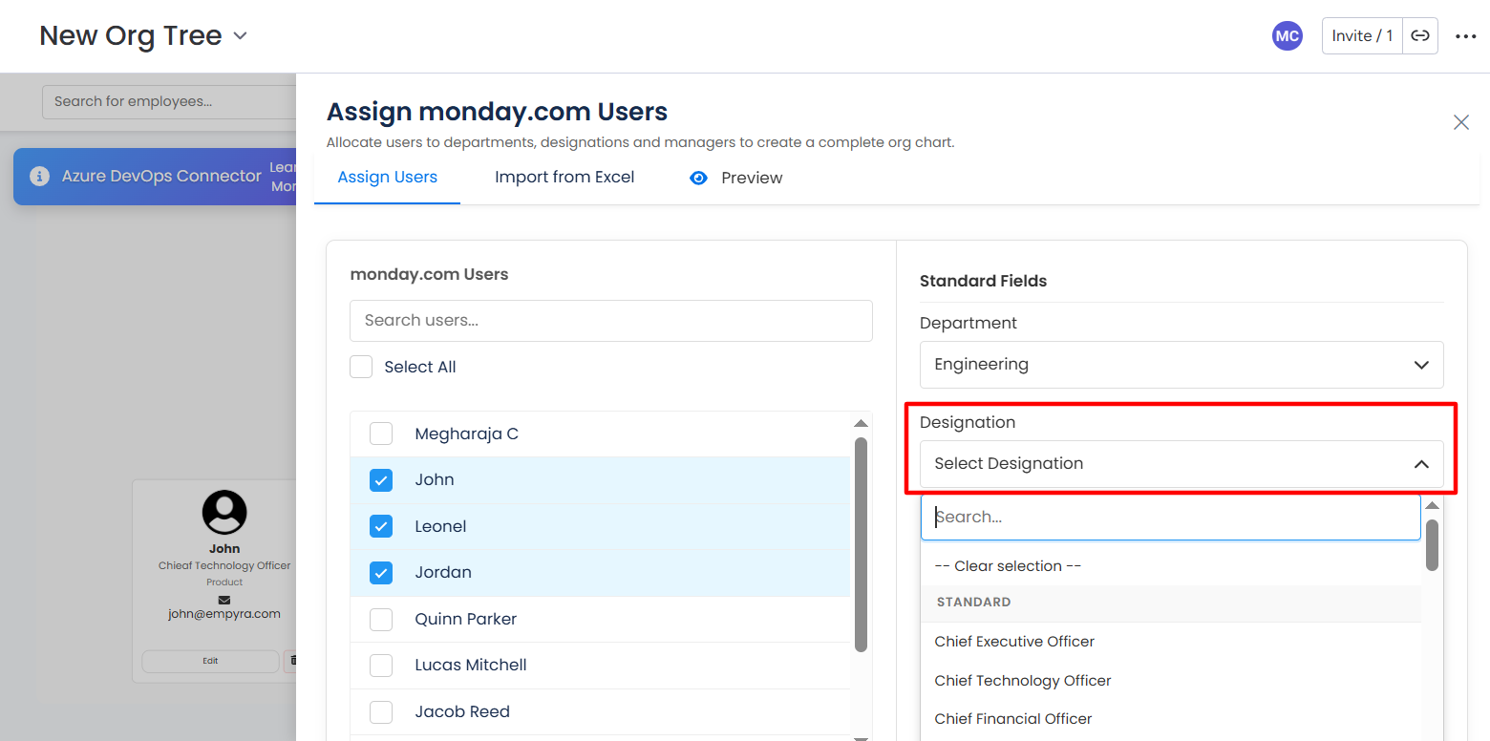This screenshot has width=1490, height=741.
Task: Click the MC user avatar
Action: [x=1287, y=36]
